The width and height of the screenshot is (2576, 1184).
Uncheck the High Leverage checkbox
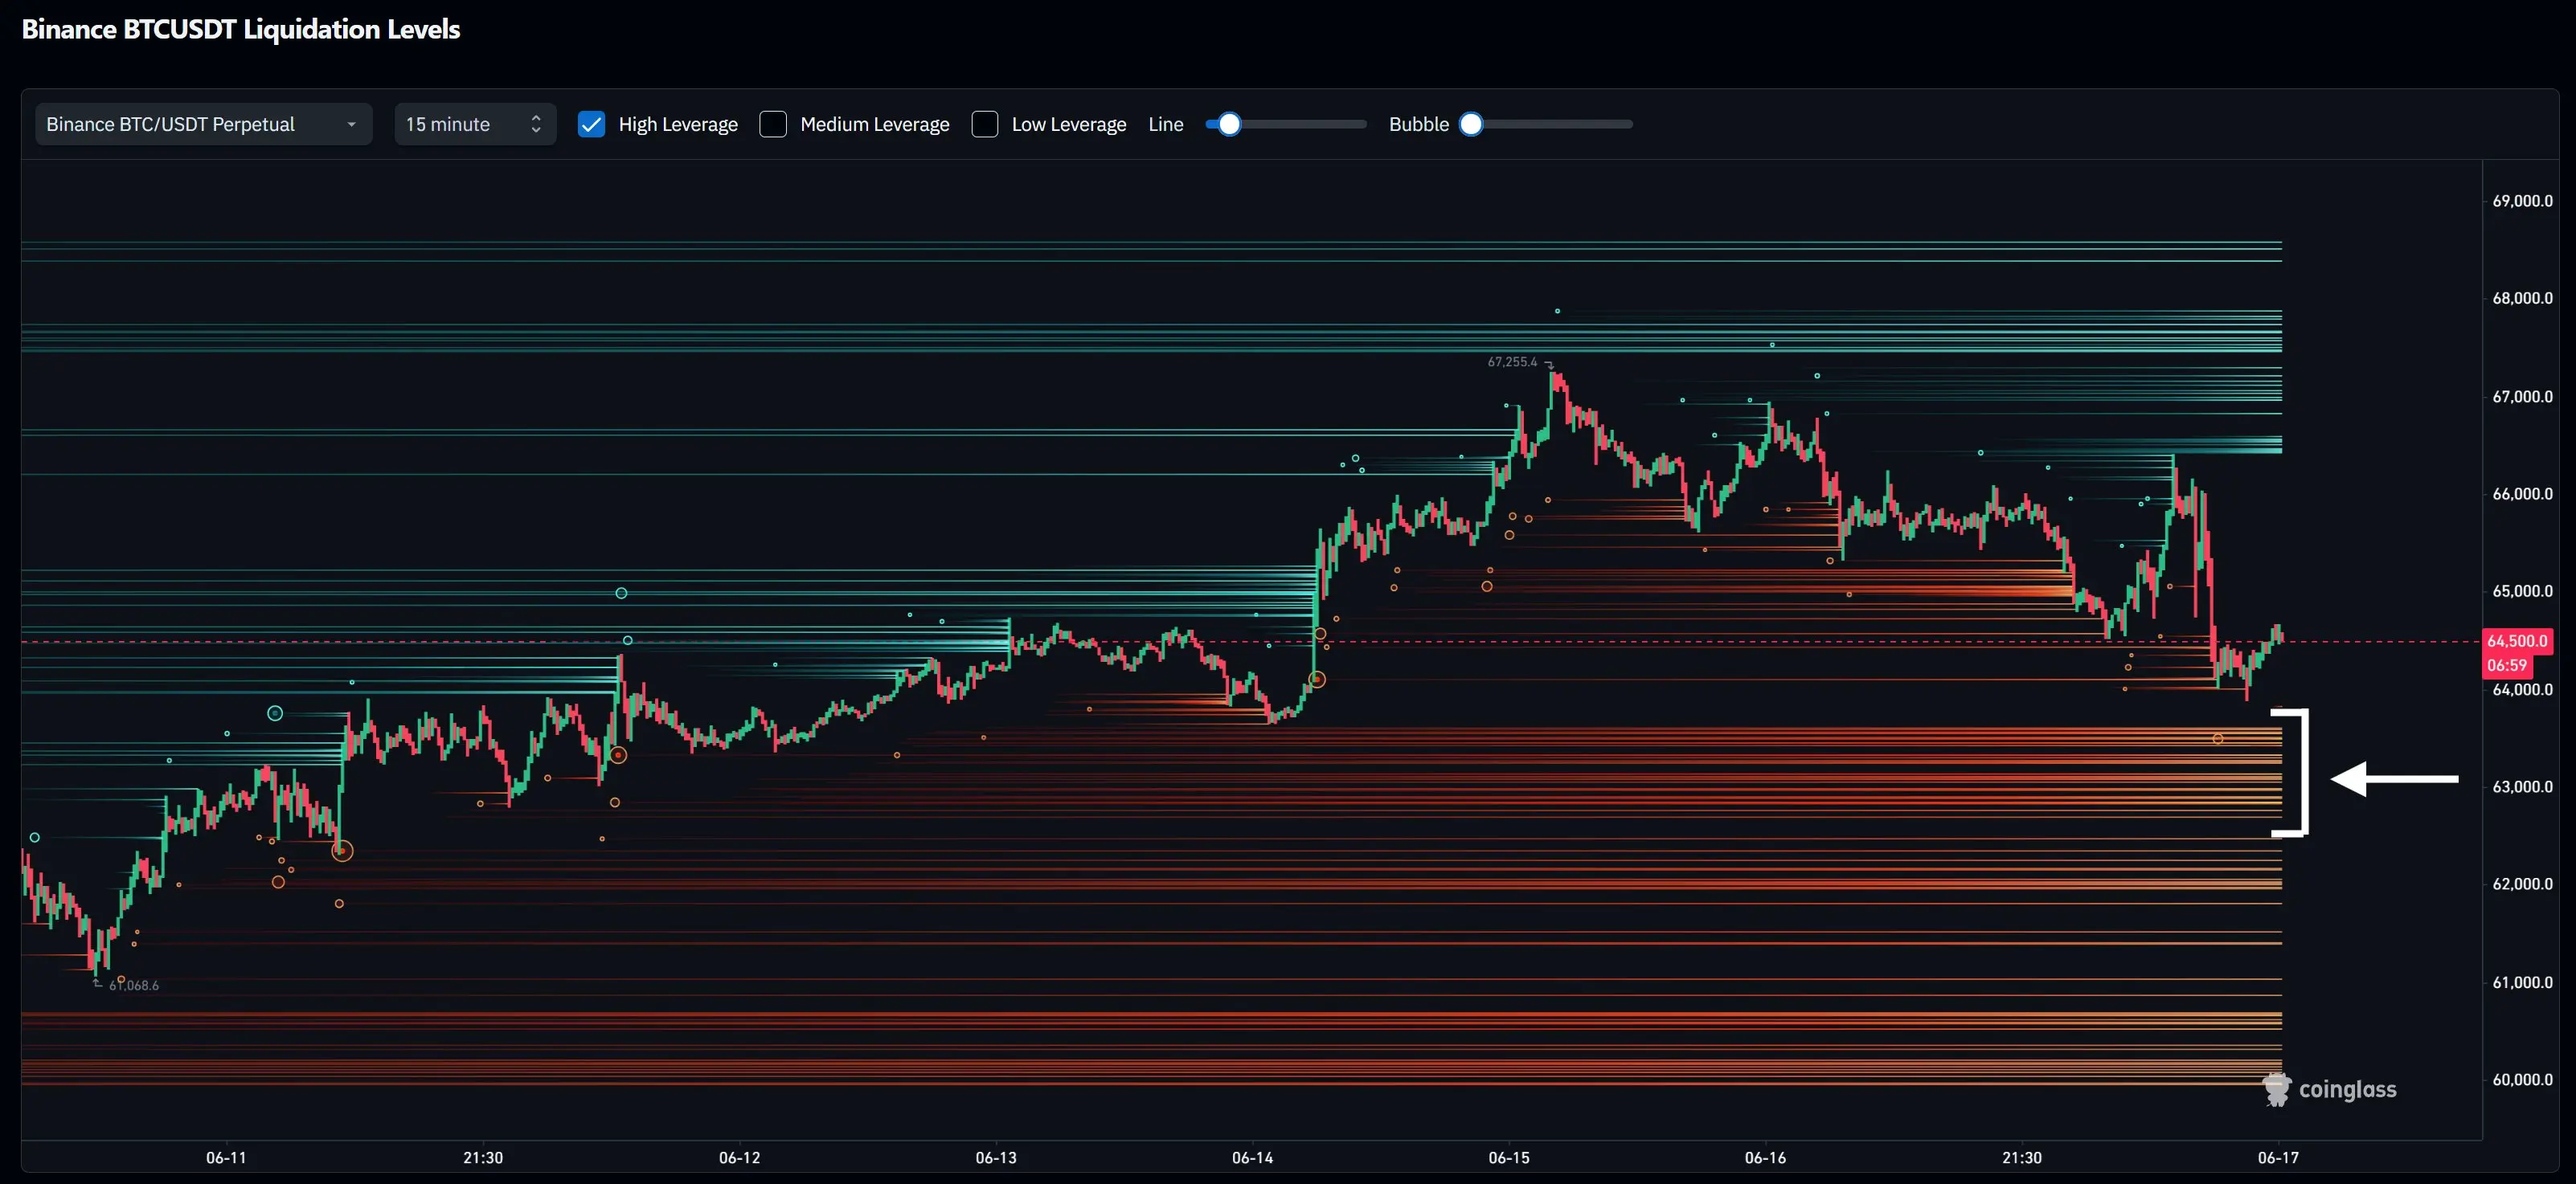(x=591, y=124)
